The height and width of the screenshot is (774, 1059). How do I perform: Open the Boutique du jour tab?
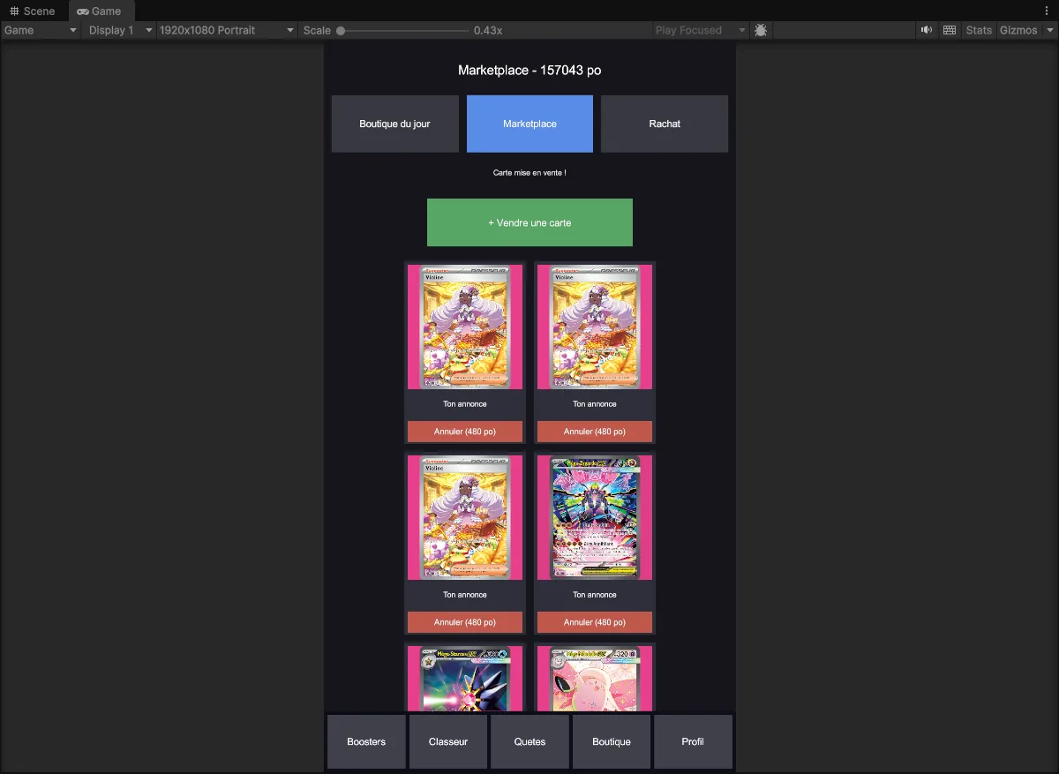tap(394, 124)
